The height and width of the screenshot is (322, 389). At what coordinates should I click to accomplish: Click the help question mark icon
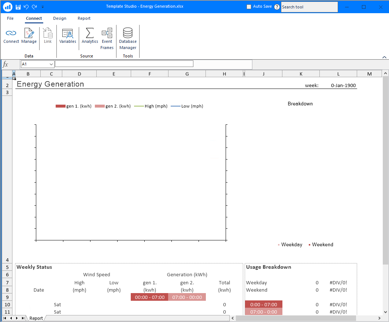pos(277,7)
